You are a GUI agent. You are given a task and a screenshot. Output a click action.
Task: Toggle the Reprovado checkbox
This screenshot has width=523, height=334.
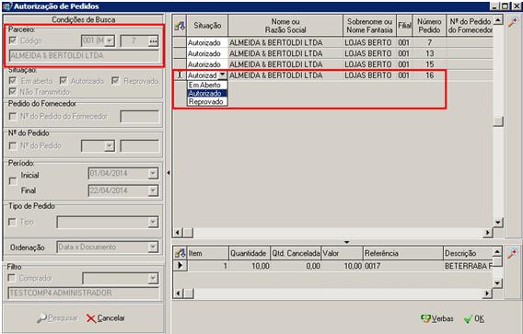click(x=115, y=81)
